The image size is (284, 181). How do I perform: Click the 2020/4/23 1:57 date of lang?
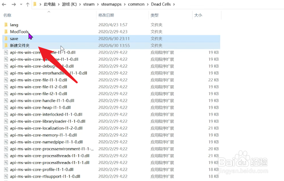coord(113,25)
